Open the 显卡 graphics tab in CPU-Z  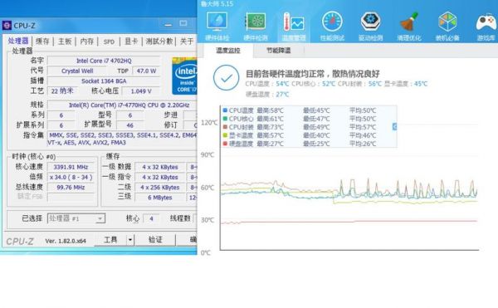pos(131,42)
